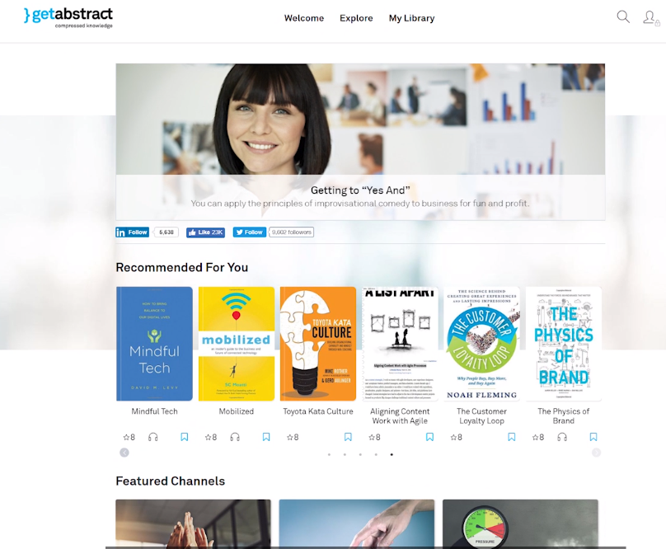The width and height of the screenshot is (666, 549).
Task: Go to the next recommended books page
Action: tap(596, 452)
